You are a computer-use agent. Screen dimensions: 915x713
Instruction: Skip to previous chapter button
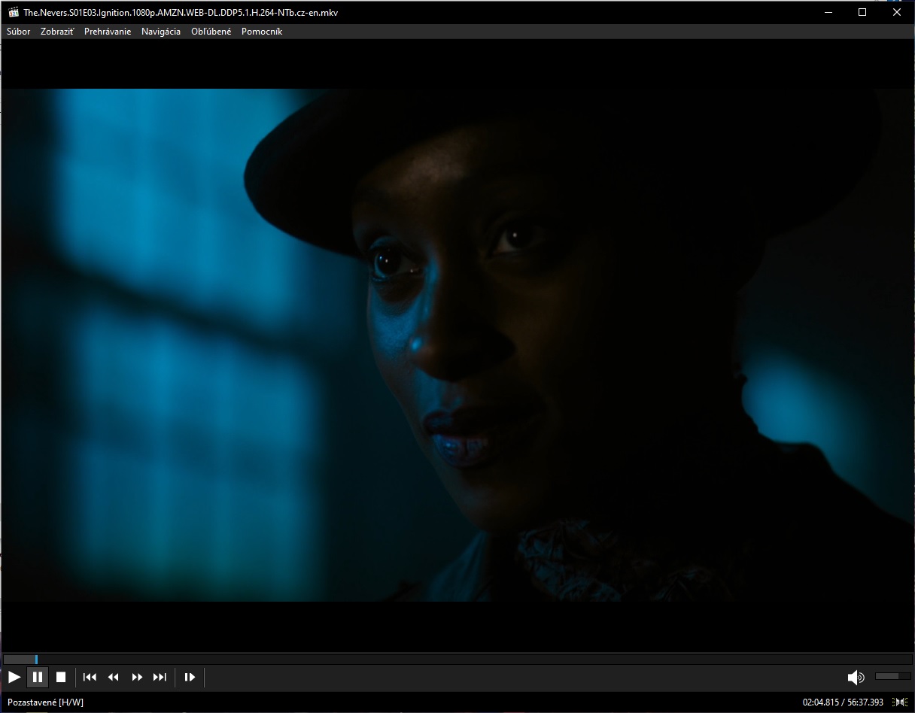coord(90,677)
